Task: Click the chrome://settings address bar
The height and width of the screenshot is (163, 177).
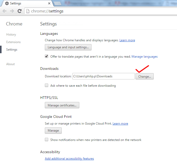Action: [x=101, y=11]
